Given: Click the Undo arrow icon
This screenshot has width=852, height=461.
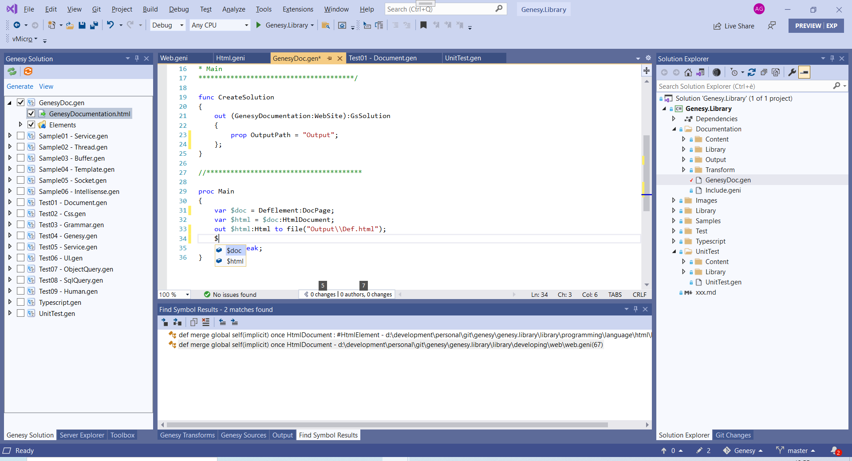Looking at the screenshot, I should [x=110, y=25].
